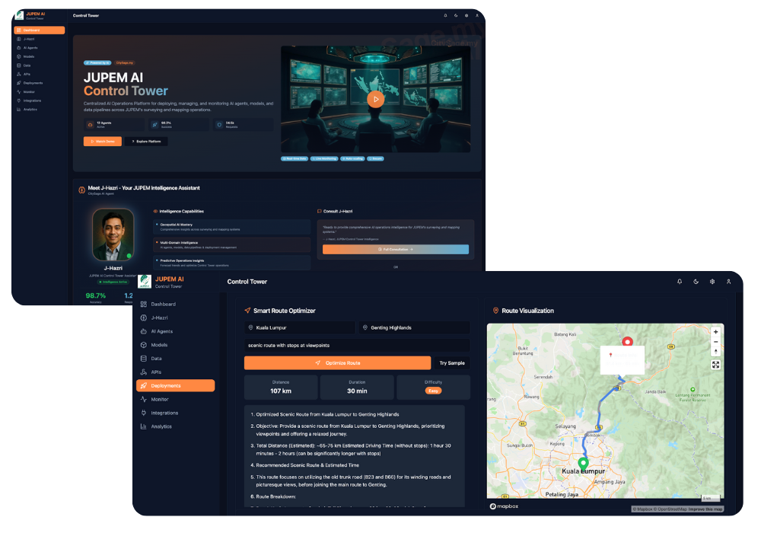Open the notifications bell icon
Screen dimensions: 761x533
tap(680, 281)
